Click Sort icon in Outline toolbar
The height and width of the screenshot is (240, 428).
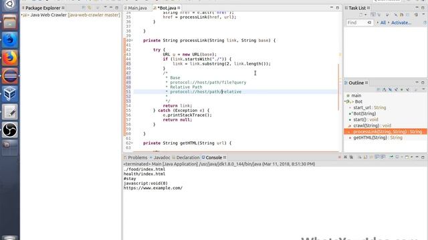pyautogui.click(x=385, y=89)
